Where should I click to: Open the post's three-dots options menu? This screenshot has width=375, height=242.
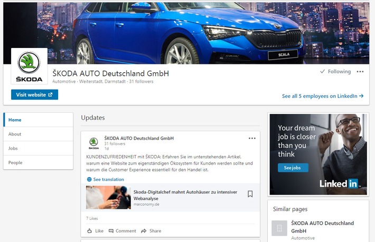252,138
